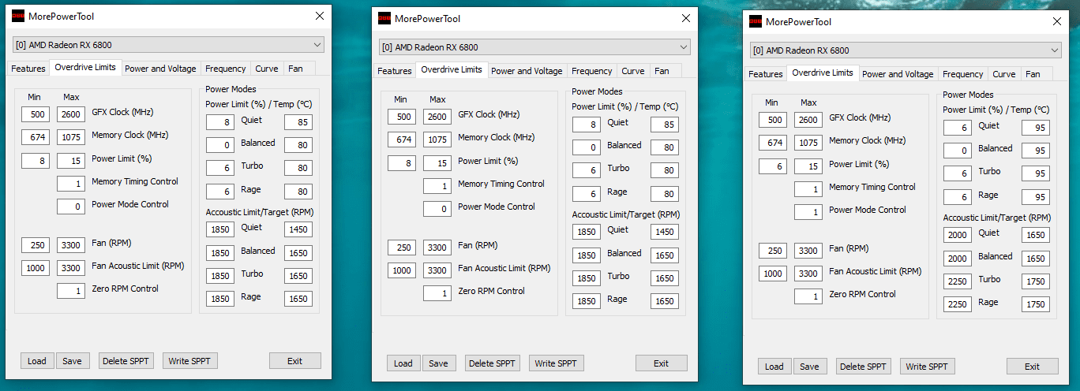This screenshot has width=1080, height=391.
Task: Click Turbo acoustic limit field in right window
Action: point(957,281)
